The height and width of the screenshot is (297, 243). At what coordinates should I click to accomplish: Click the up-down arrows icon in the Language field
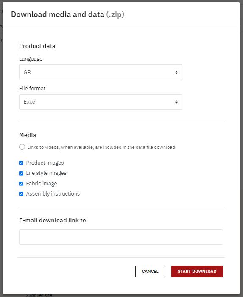176,73
